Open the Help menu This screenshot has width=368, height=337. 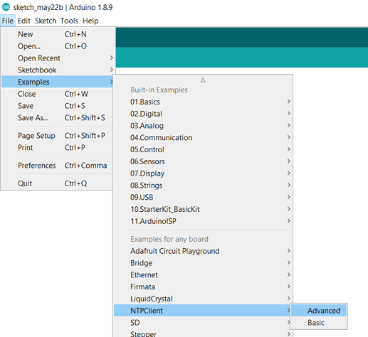[x=90, y=21]
